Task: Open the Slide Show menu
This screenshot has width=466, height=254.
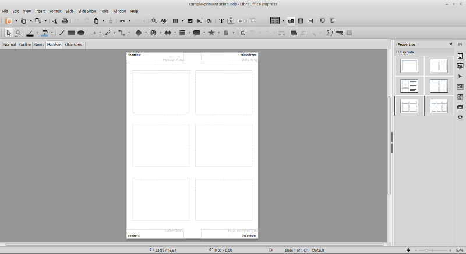Action: click(x=87, y=11)
